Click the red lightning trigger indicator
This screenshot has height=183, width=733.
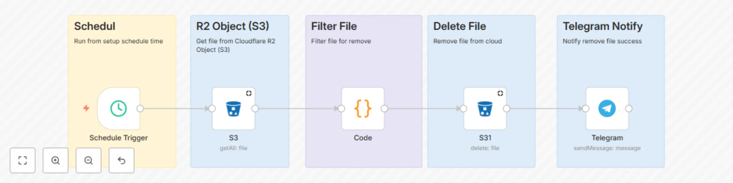[x=86, y=108]
